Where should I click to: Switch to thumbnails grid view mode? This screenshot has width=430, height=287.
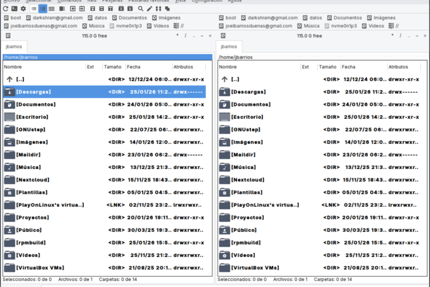[x=52, y=9]
